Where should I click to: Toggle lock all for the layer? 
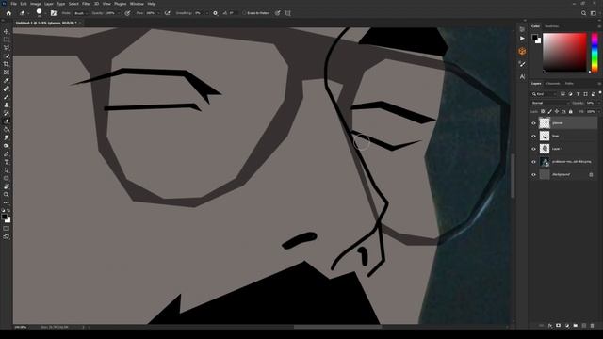coord(571,111)
